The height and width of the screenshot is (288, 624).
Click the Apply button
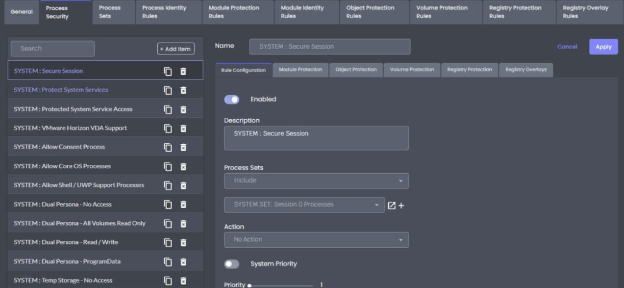(603, 47)
